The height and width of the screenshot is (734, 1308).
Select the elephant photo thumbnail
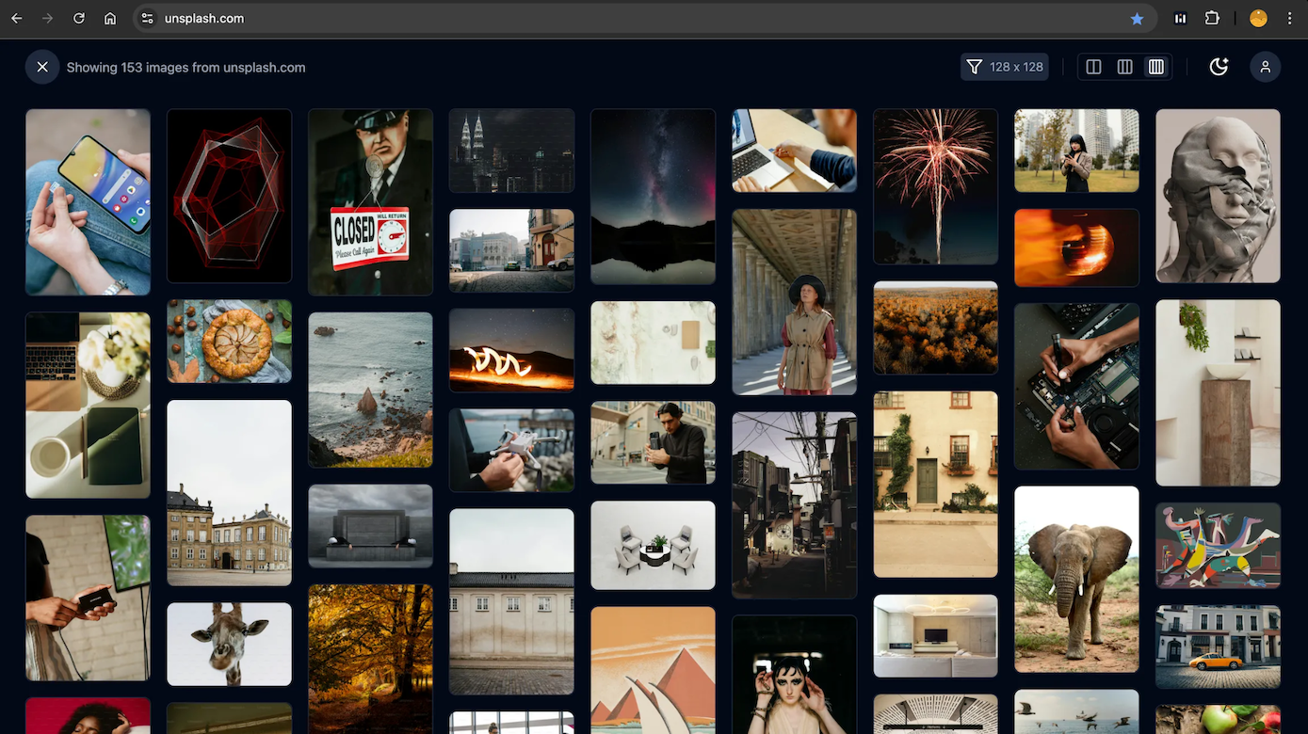tap(1076, 579)
